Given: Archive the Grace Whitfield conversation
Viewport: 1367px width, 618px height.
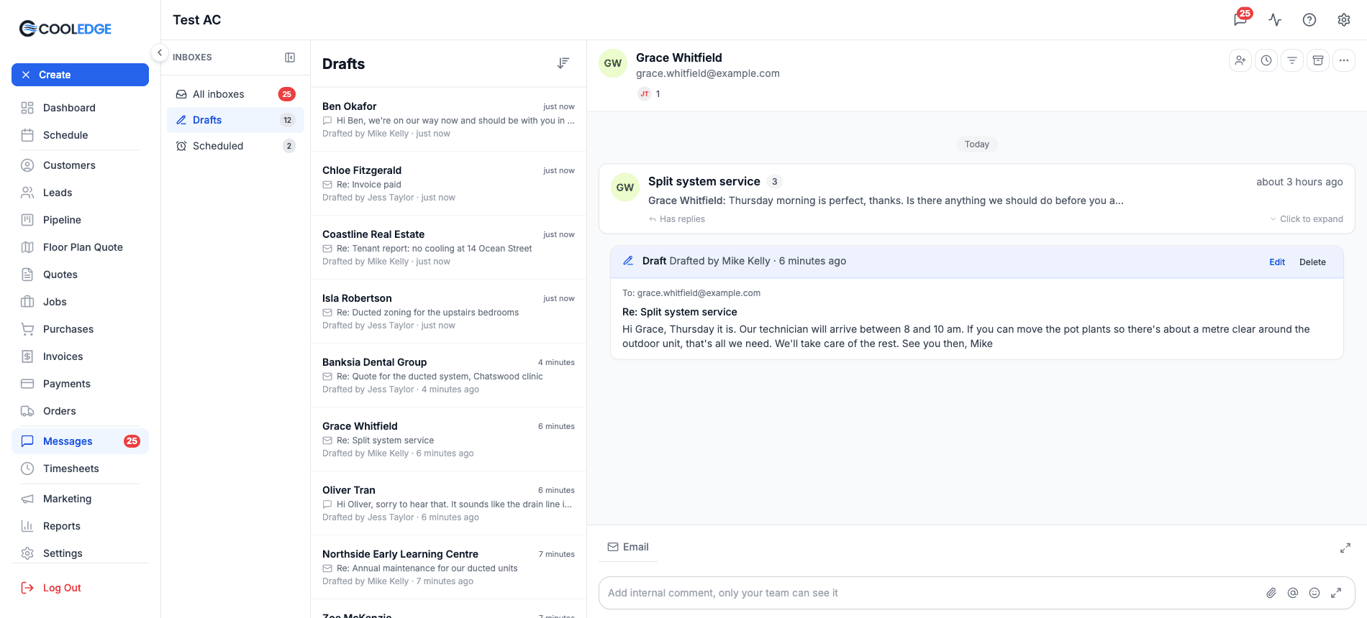Looking at the screenshot, I should point(1318,60).
